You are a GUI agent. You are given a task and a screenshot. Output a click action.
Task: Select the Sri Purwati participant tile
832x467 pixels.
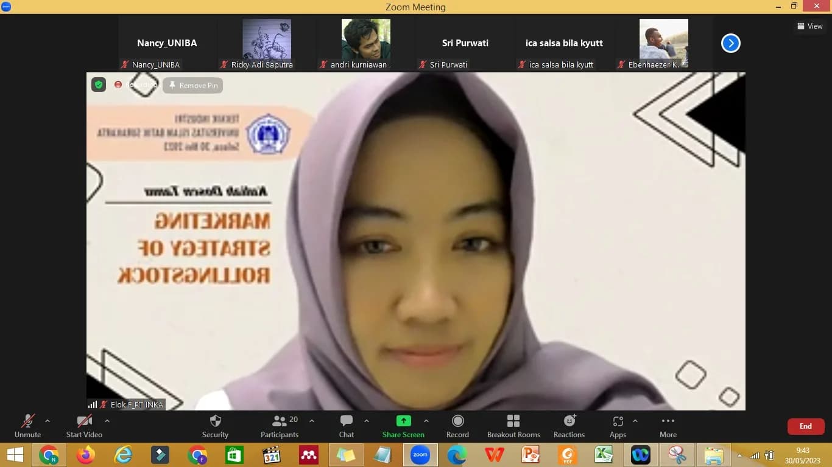[465, 43]
